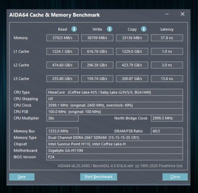This screenshot has width=198, height=193.
Task: Click the Save button
Action: point(22,177)
